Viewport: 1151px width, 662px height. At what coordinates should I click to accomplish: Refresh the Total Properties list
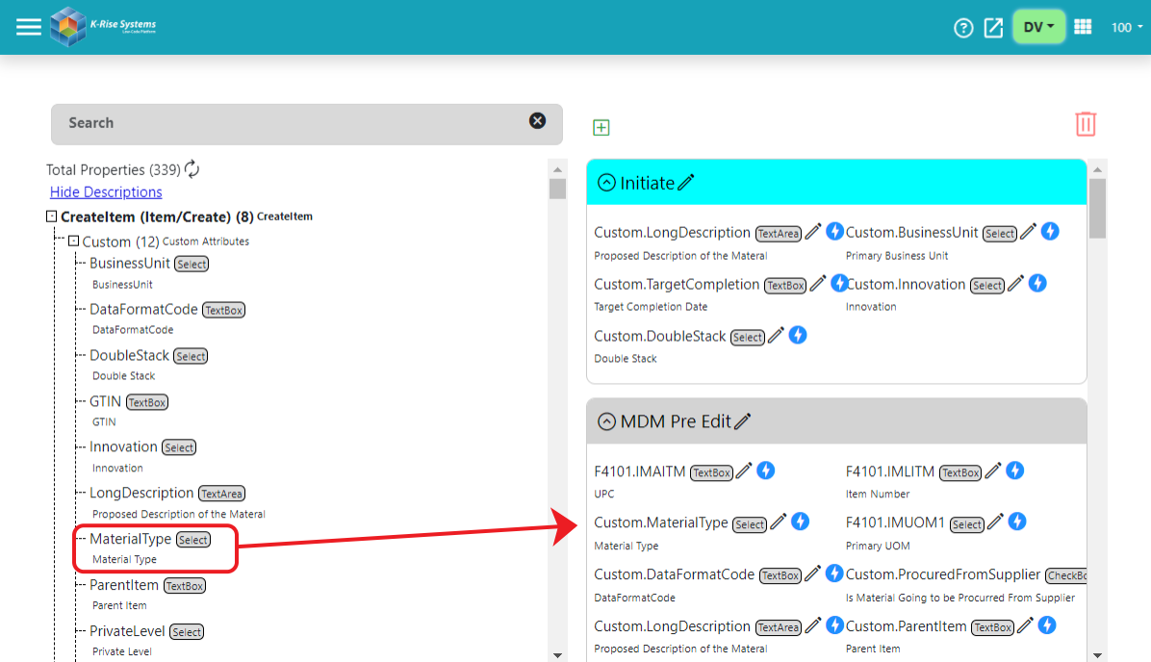click(x=190, y=168)
